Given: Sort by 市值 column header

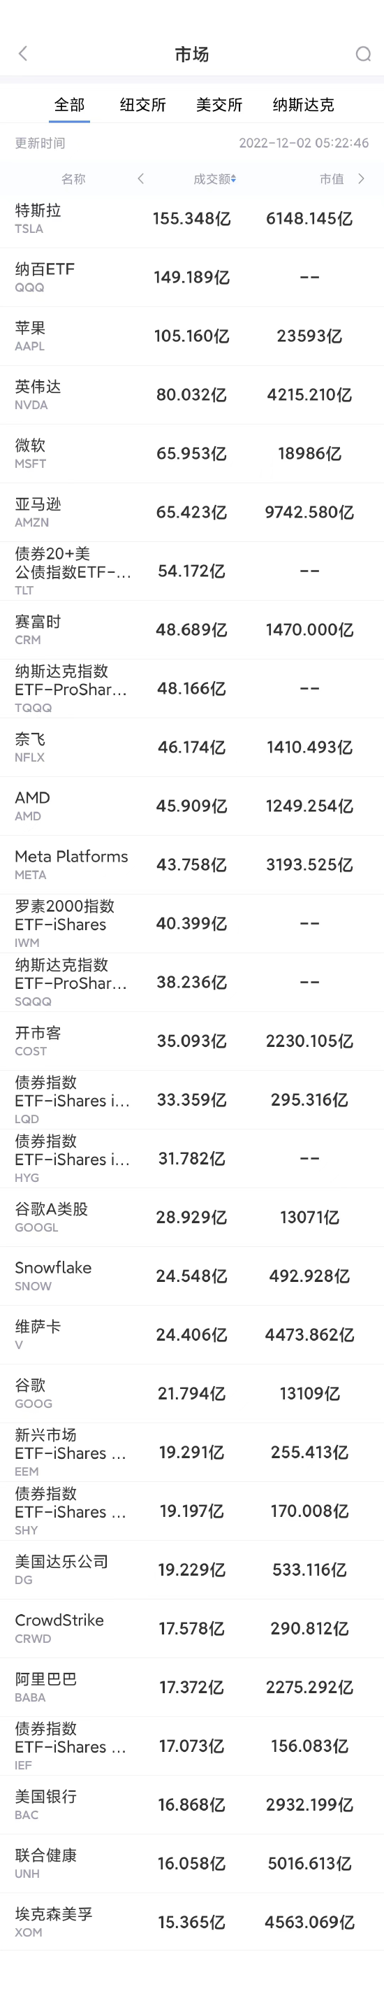Looking at the screenshot, I should [x=332, y=179].
